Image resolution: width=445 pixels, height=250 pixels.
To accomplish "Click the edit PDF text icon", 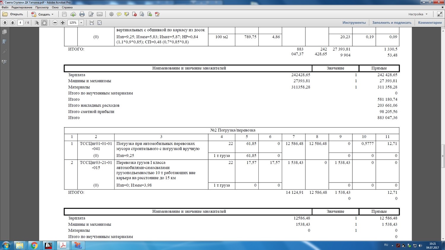I will (158, 14).
